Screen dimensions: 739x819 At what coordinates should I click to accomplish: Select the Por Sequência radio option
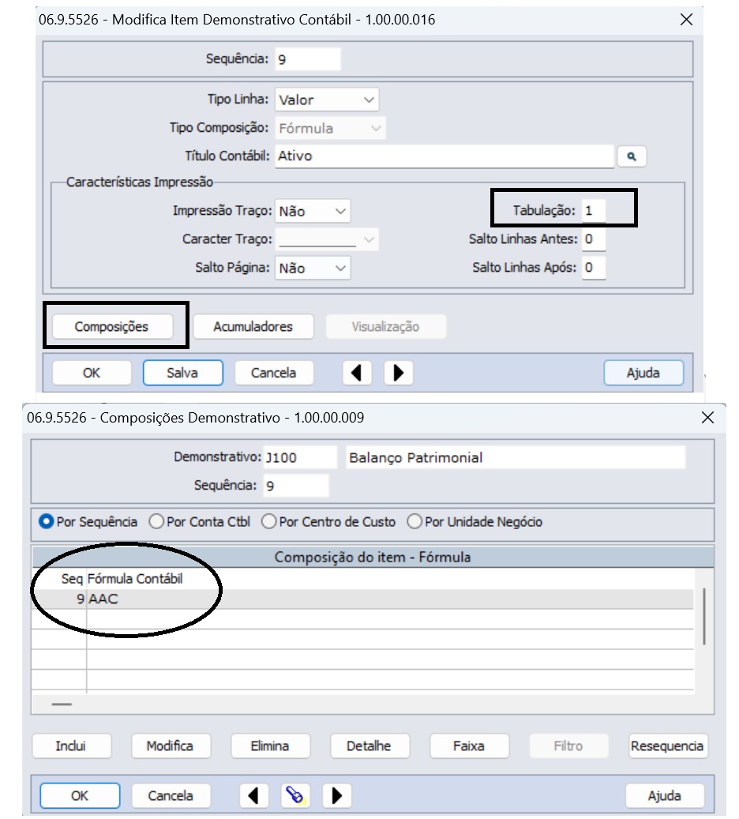(88, 522)
